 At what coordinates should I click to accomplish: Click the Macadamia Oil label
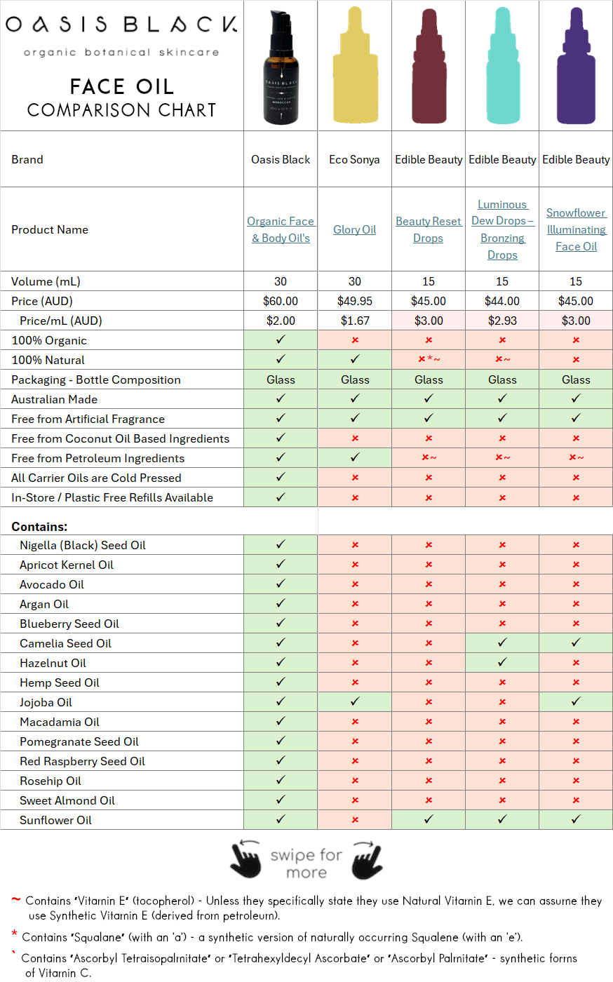click(60, 722)
